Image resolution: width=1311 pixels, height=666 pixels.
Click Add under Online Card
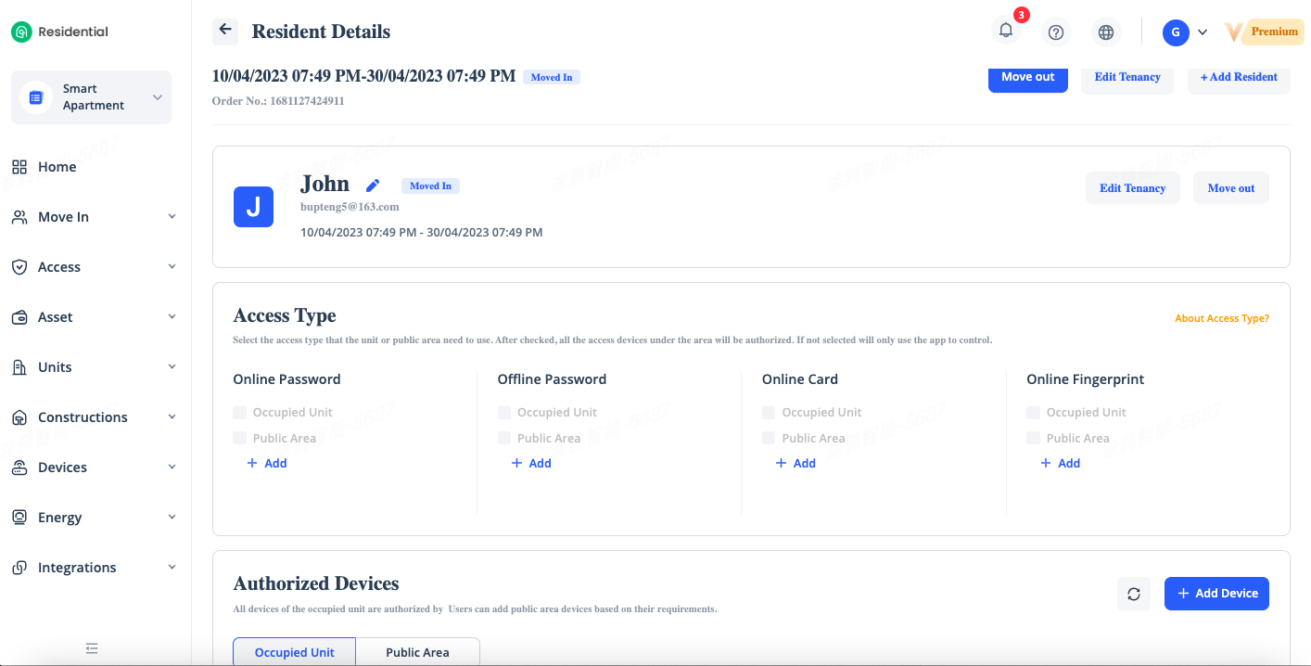(796, 463)
